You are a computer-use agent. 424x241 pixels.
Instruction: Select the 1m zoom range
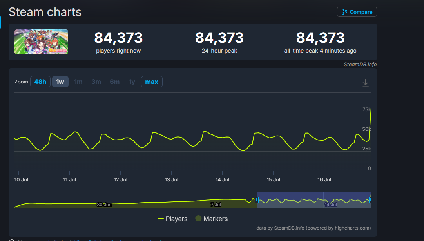click(78, 82)
